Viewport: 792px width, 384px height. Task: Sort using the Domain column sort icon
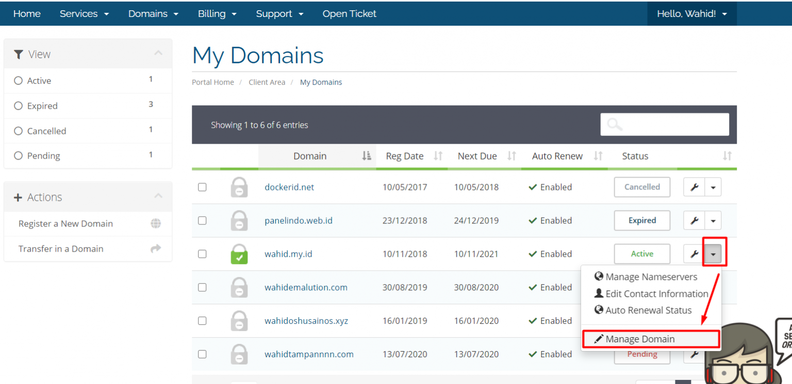(367, 156)
